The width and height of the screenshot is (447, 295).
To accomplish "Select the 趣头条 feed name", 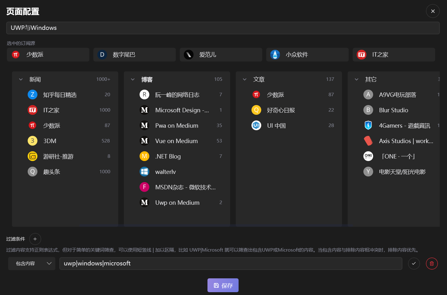I will tap(52, 172).
